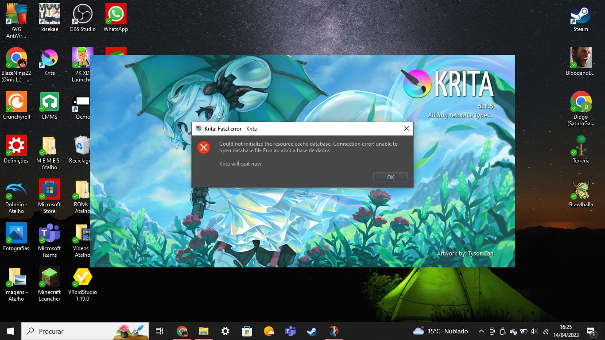Launch Terraria from the desktop

pyautogui.click(x=581, y=149)
